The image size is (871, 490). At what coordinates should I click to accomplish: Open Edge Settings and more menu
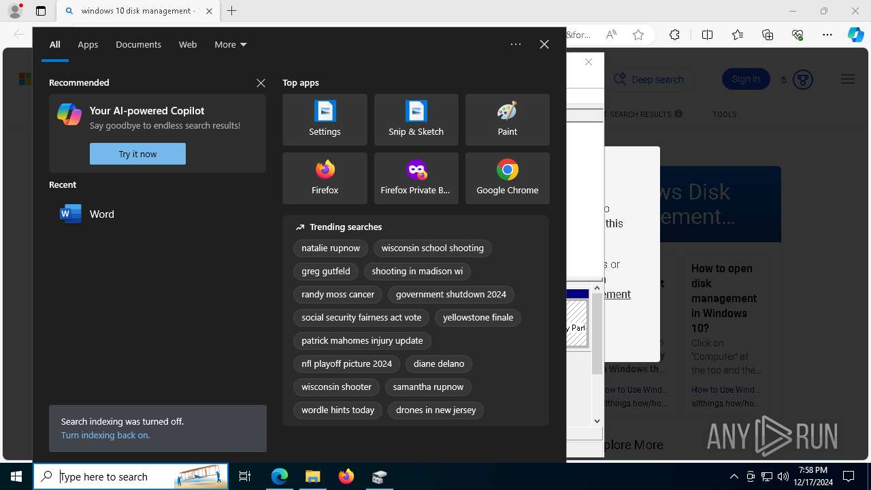(827, 35)
